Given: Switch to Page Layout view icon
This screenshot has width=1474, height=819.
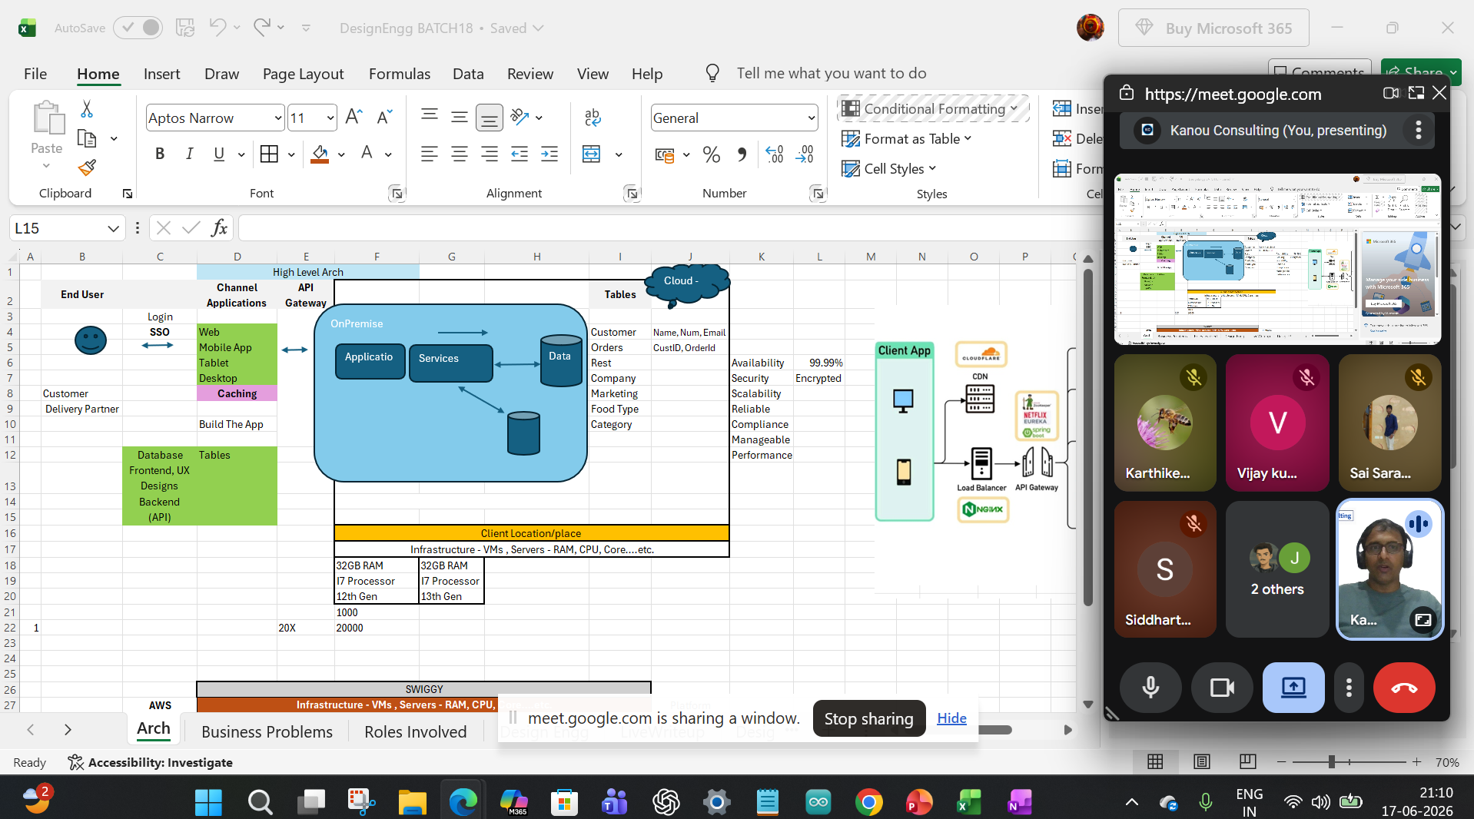Looking at the screenshot, I should point(1201,761).
